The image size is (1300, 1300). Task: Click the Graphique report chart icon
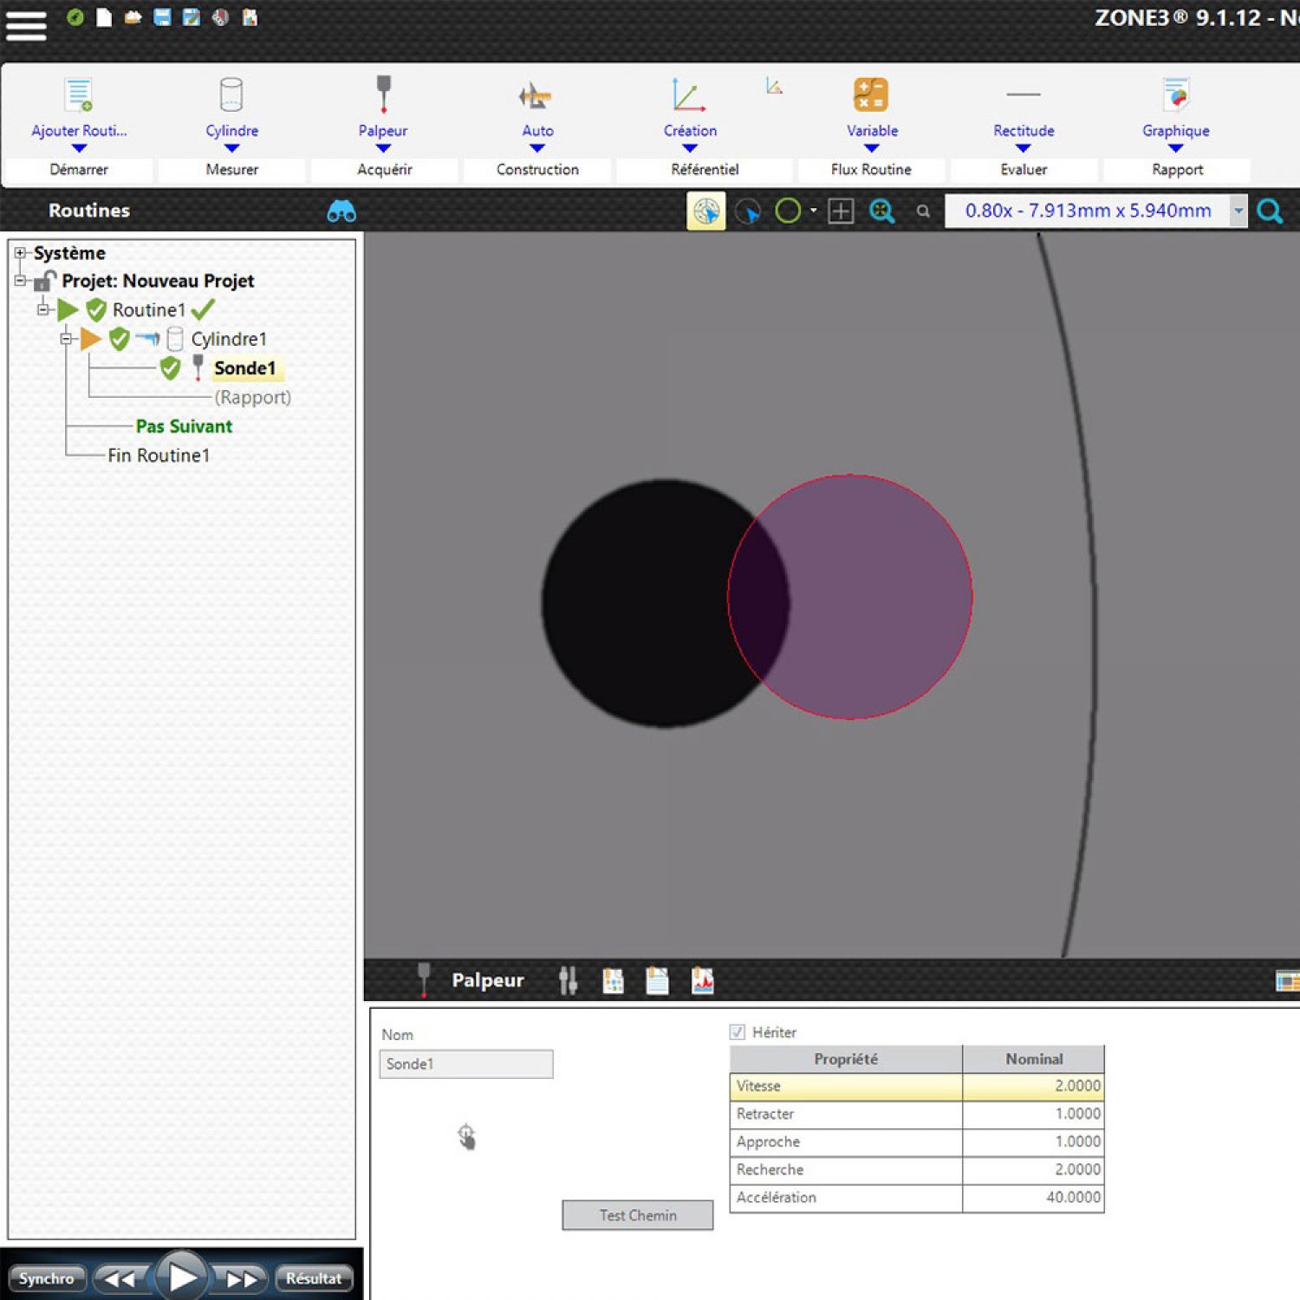click(x=1176, y=94)
